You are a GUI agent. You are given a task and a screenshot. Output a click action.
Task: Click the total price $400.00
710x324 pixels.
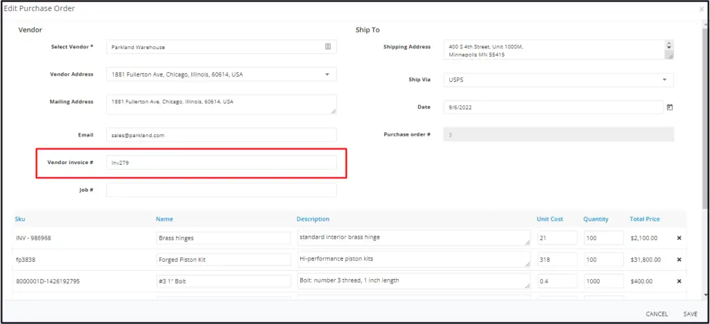pyautogui.click(x=641, y=281)
